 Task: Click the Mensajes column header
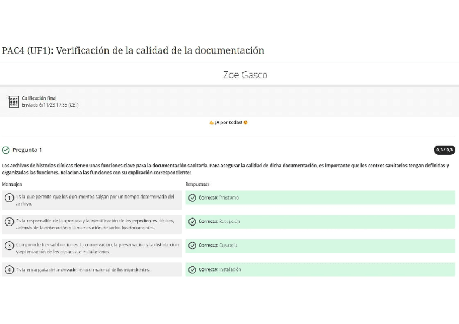tap(12, 184)
